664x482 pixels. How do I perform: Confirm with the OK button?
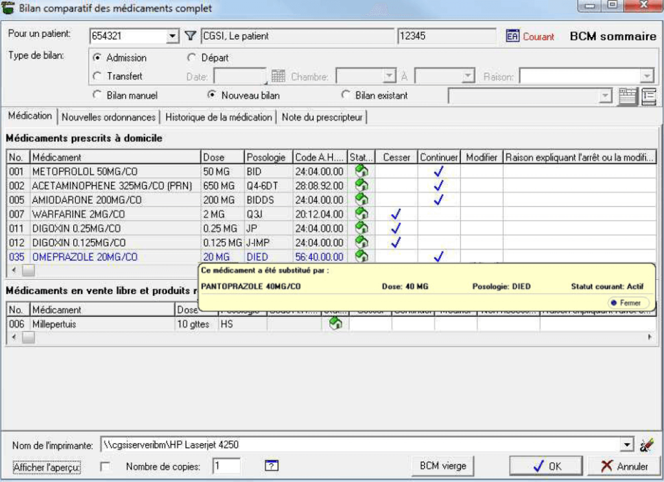[546, 466]
